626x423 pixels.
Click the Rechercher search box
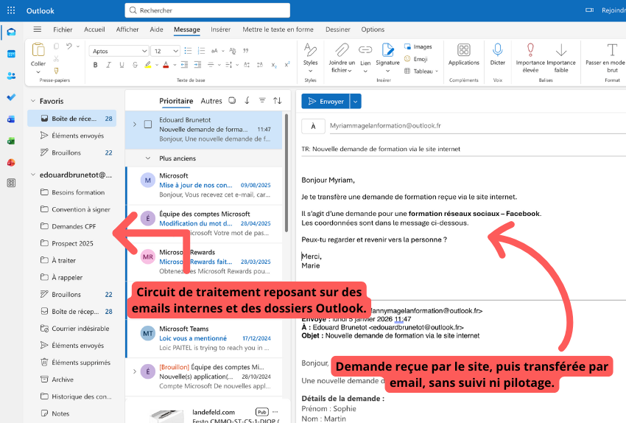208,10
